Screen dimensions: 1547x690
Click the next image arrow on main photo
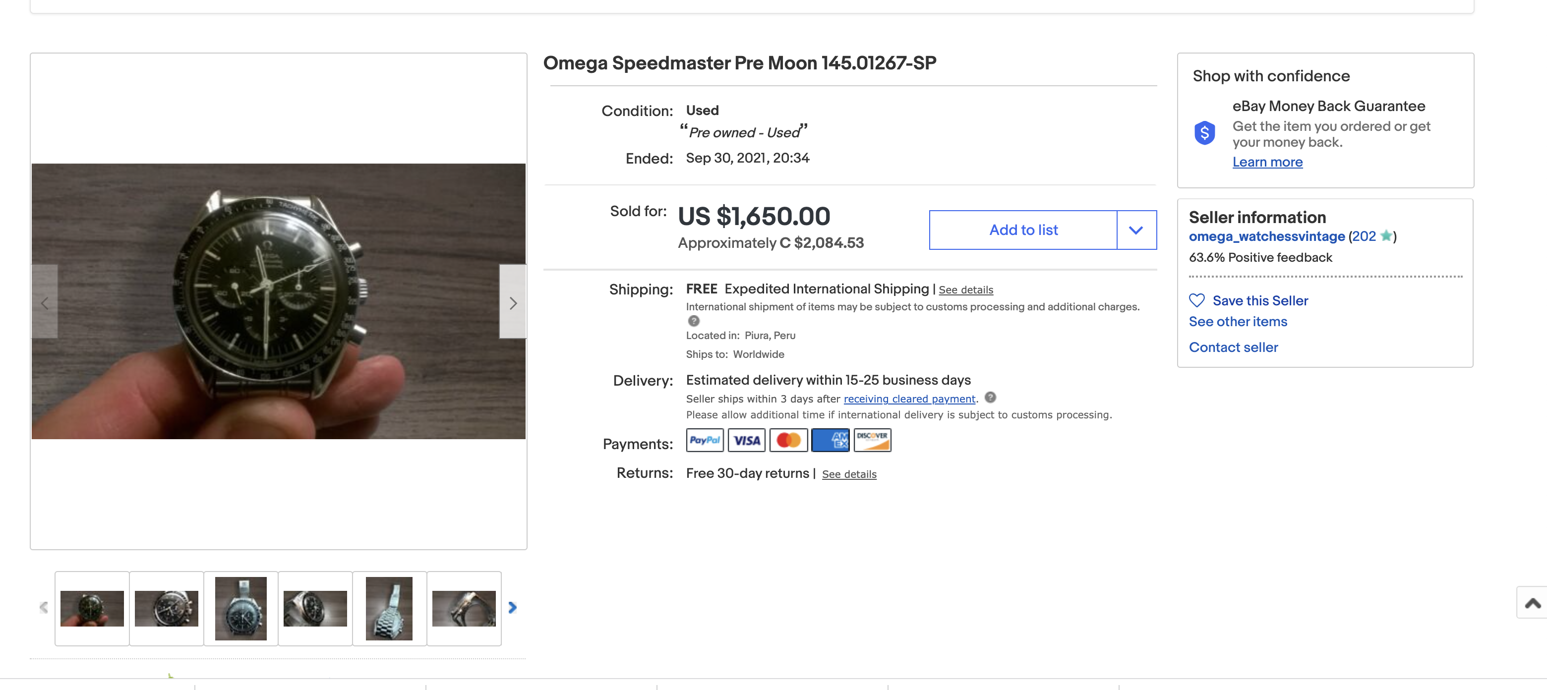513,303
